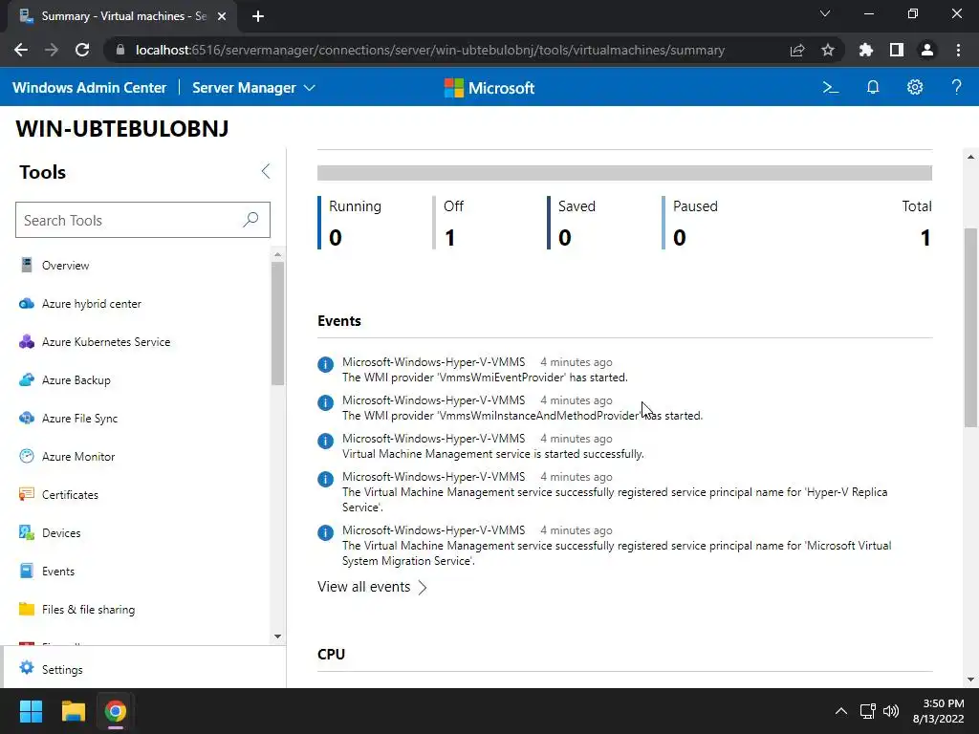The image size is (979, 734).
Task: Click the Hyper-V Replica Service event message
Action: [615, 499]
